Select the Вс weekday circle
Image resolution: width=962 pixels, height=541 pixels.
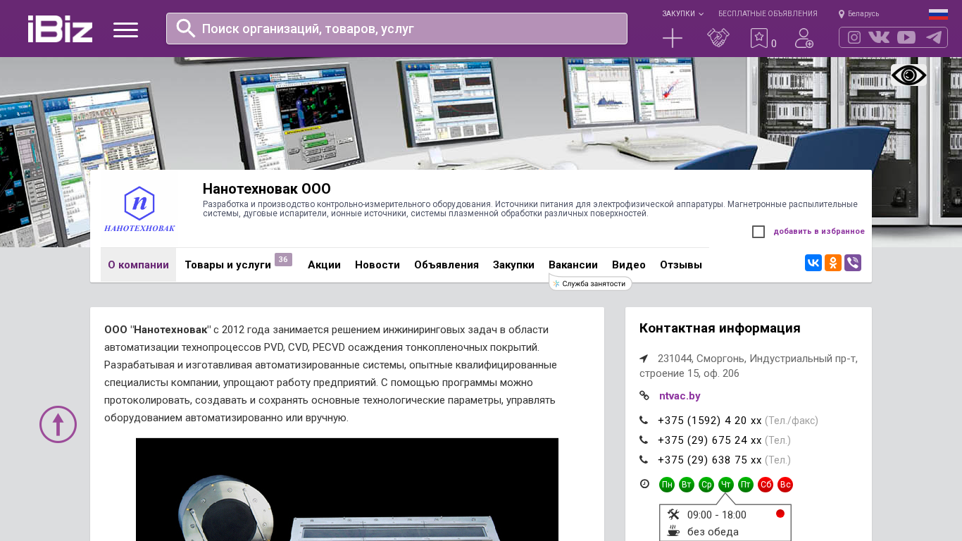(x=785, y=485)
